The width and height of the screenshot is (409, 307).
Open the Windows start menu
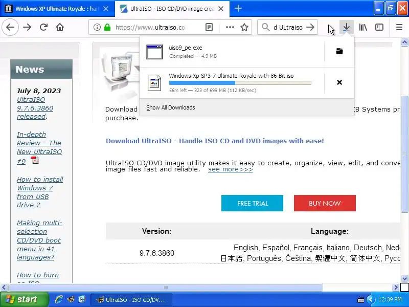tap(24, 299)
